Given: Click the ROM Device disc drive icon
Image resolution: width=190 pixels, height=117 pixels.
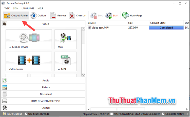Looking at the screenshot, I should pyautogui.click(x=5, y=101).
